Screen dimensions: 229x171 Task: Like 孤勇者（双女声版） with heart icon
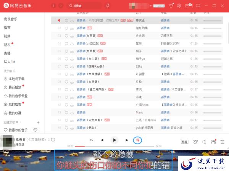pos(66,120)
